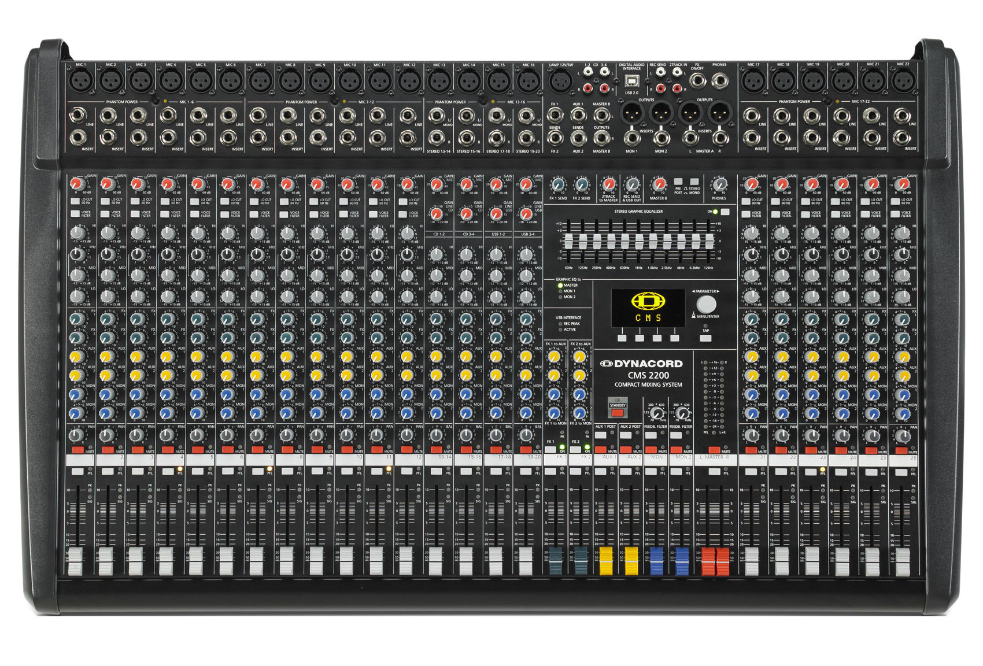Select the channel 4 blue MON 1 knob

pyautogui.click(x=167, y=394)
